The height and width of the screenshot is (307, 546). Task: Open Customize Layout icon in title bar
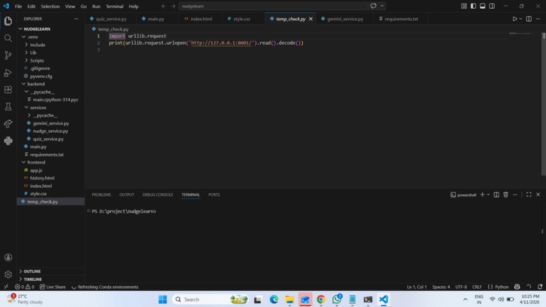(464, 6)
